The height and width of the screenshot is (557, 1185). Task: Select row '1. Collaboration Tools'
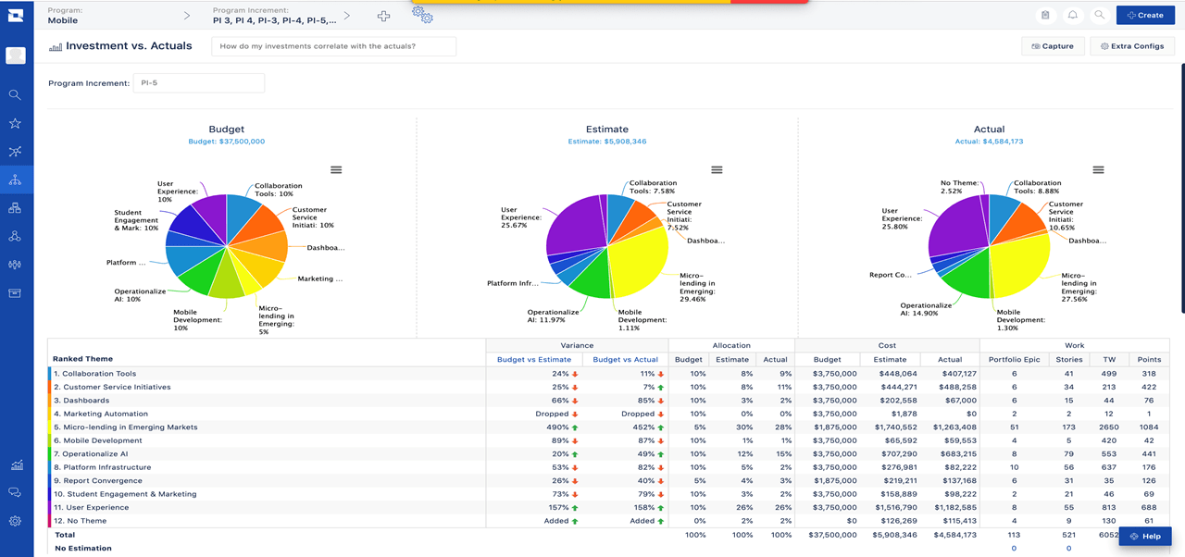(x=609, y=374)
